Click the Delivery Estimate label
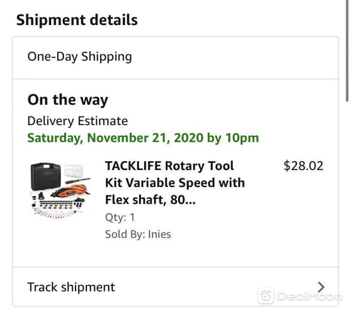This screenshot has width=351, height=310. pos(78,121)
